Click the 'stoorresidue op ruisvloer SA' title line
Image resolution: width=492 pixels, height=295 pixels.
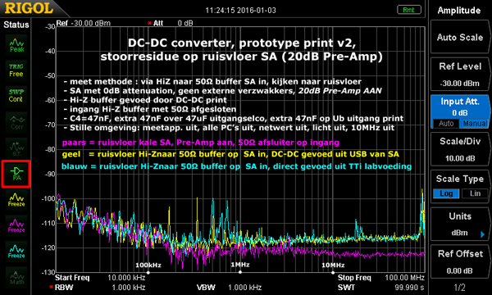(x=242, y=57)
